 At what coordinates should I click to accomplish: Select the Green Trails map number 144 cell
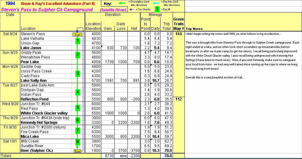click(x=178, y=34)
